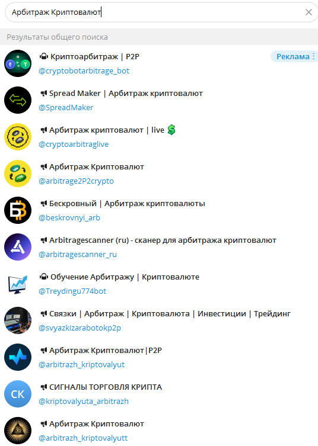The height and width of the screenshot is (446, 318).
Task: Open Арбитраж криптовалют | live yellow avatar
Action: click(18, 137)
